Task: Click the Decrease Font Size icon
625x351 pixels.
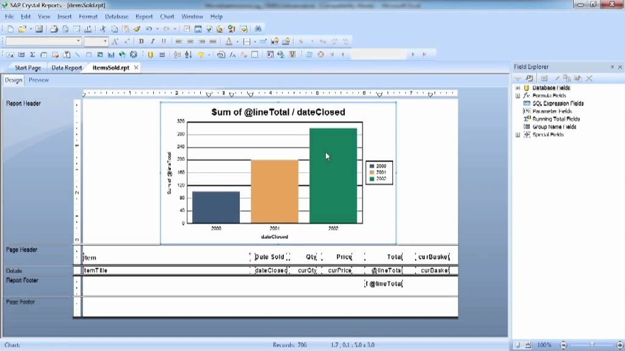Action: [x=127, y=41]
